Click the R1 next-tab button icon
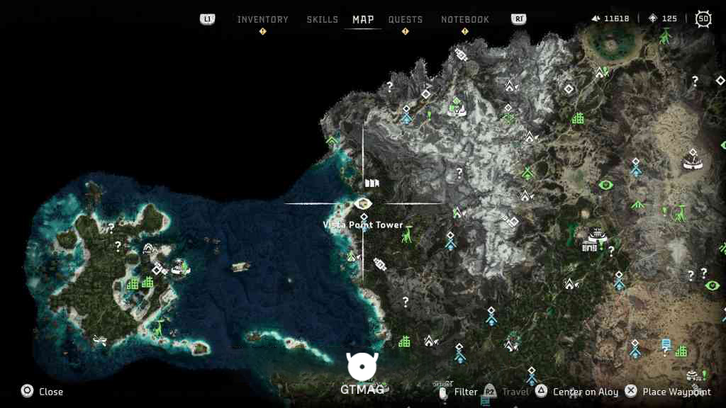This screenshot has height=408, width=726. click(518, 19)
